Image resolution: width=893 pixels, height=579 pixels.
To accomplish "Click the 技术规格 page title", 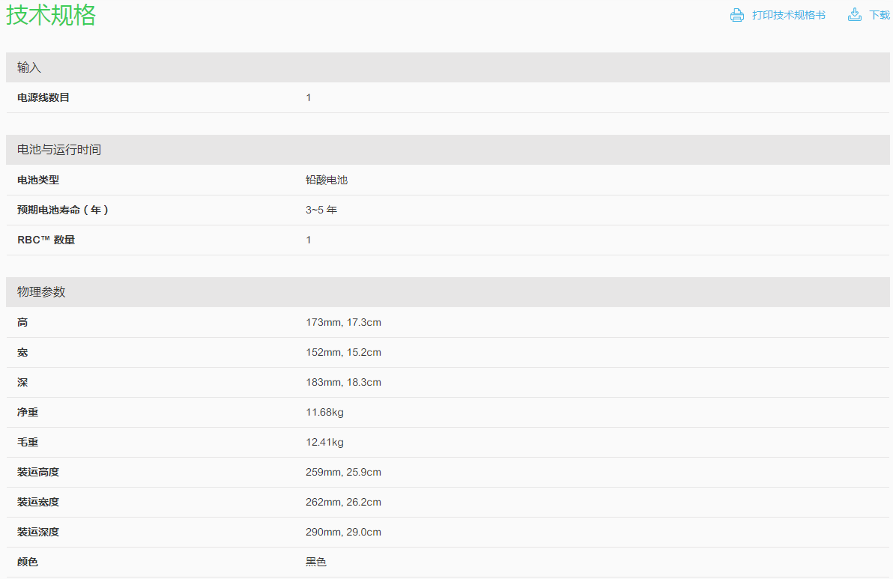I will (51, 15).
